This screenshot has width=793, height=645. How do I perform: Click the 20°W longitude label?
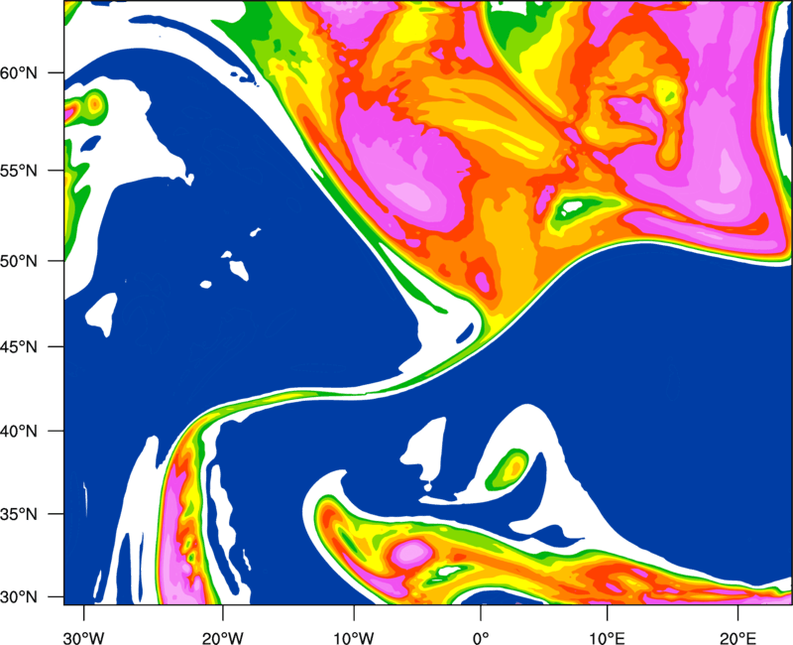coord(222,638)
